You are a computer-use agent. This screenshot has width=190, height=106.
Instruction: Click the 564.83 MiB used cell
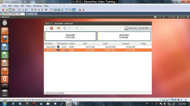click(x=110, y=47)
